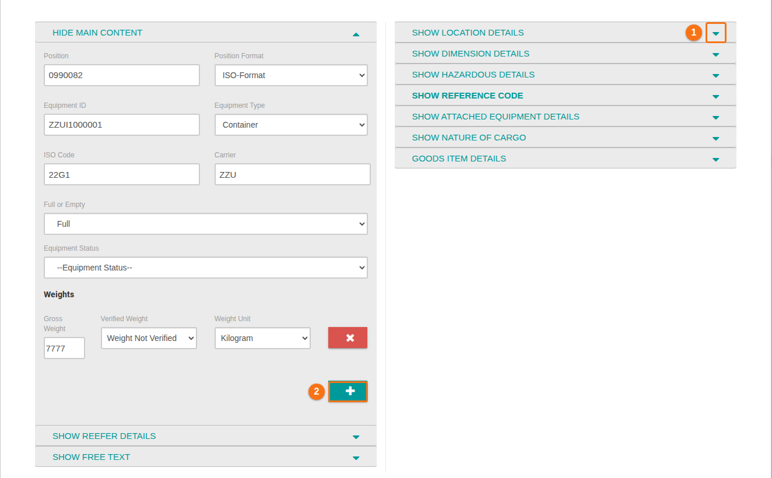The image size is (772, 478).
Task: Click HIDE MAIN CONTENT header text
Action: (97, 33)
